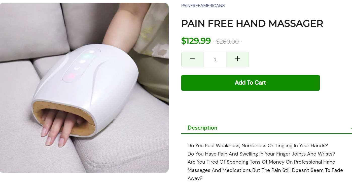
Task: Click the crossed-out $260.00 price
Action: click(x=227, y=42)
